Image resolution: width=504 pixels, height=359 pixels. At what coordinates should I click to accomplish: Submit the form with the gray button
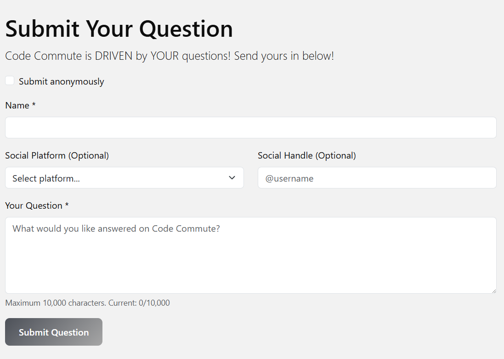click(x=53, y=332)
